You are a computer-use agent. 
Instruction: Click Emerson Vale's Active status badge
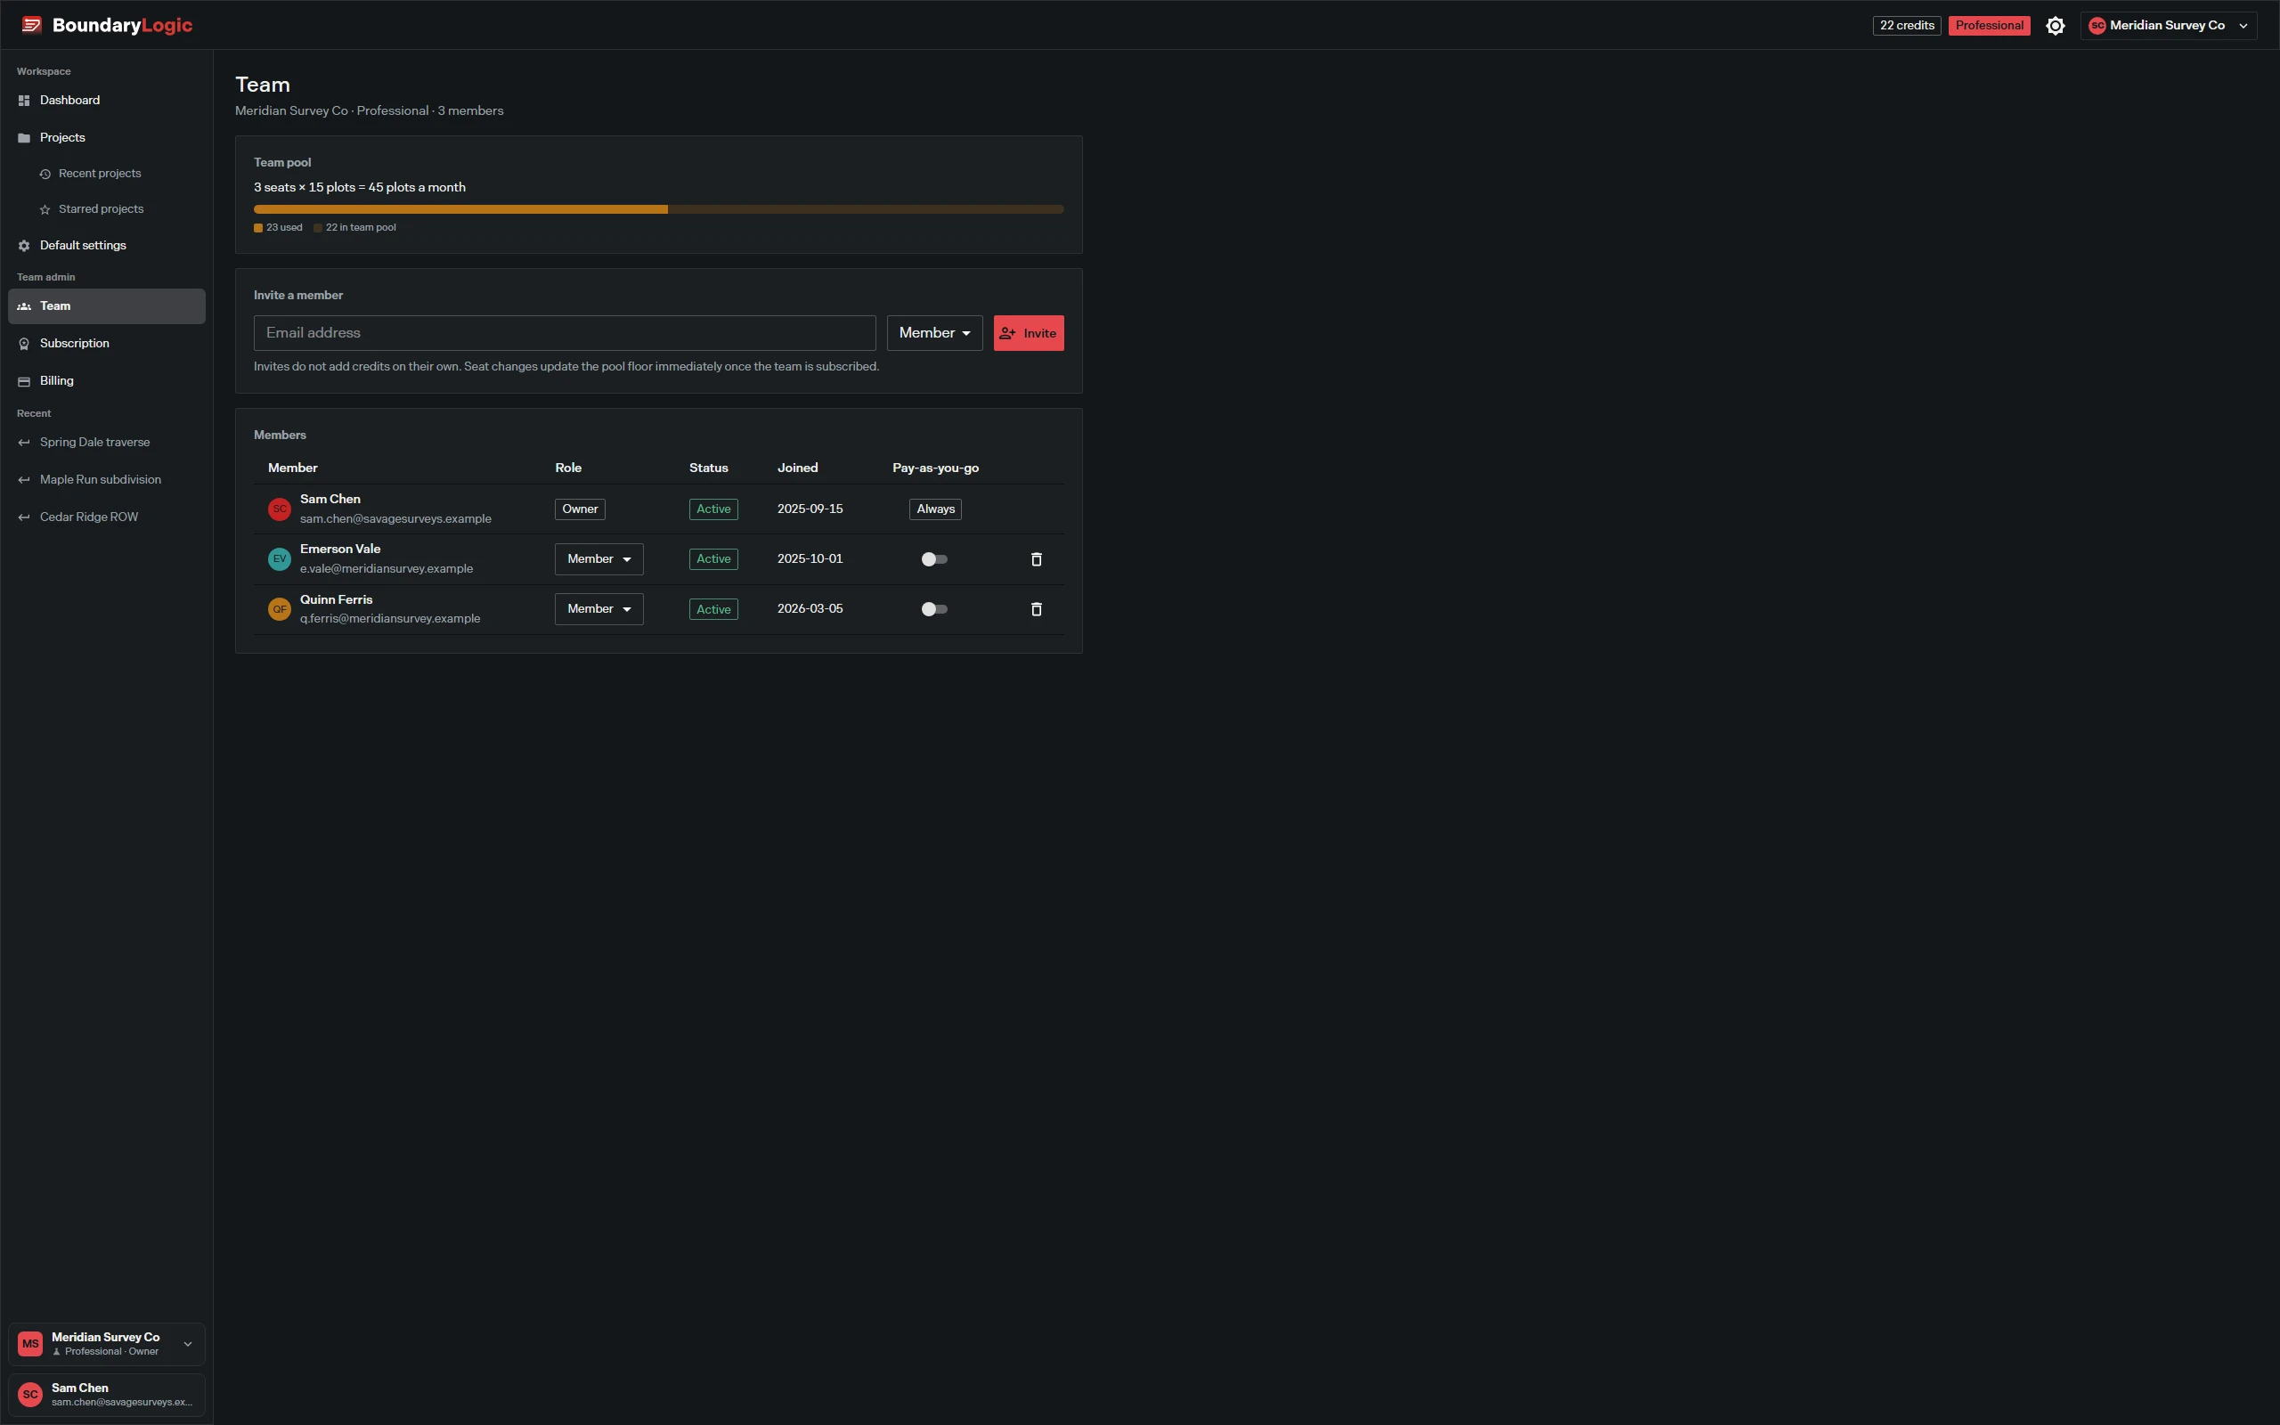pos(713,559)
